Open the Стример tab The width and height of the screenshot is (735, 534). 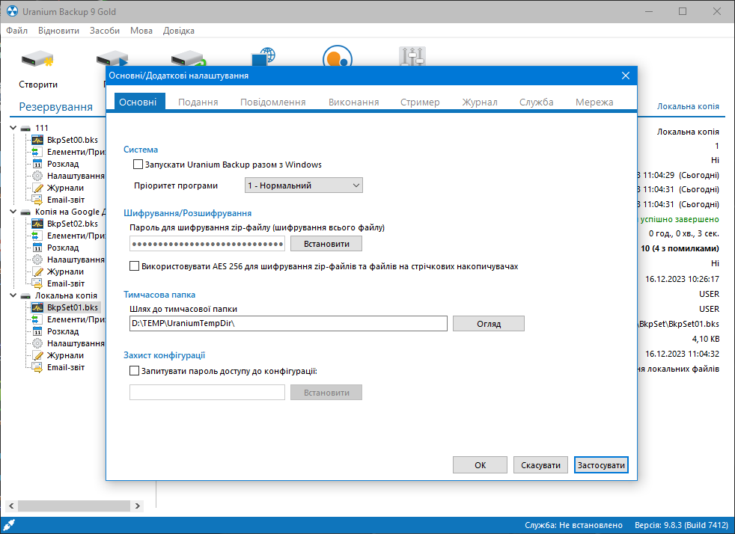420,102
